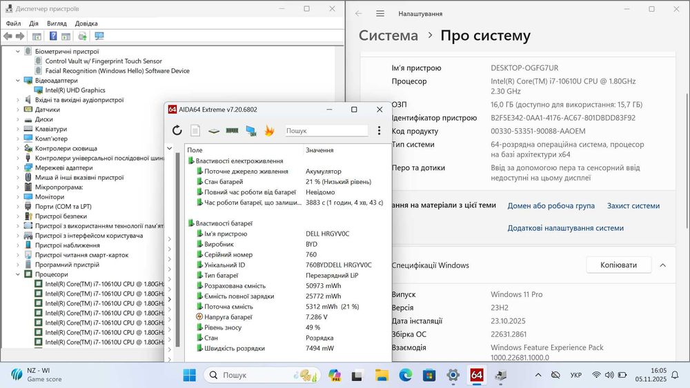Click the monitor diagnostics icon in AIDA64 toolbar
The width and height of the screenshot is (690, 388).
pos(251,130)
